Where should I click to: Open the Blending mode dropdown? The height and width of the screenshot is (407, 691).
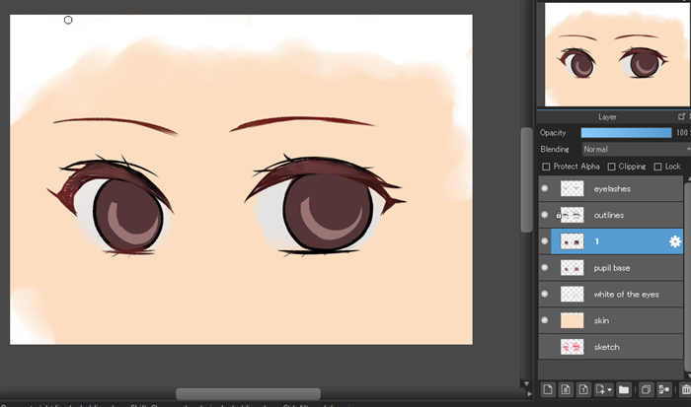tap(634, 149)
